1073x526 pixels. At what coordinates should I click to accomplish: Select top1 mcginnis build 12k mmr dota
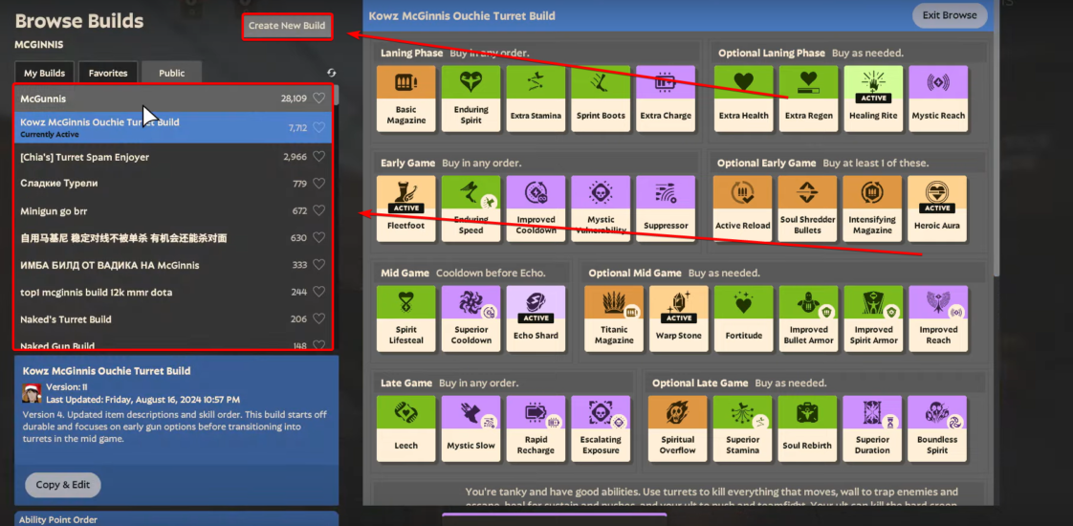click(173, 292)
